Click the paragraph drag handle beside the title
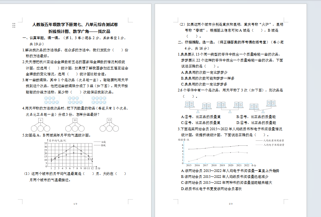The width and height of the screenshot is (321, 217). 14,25
